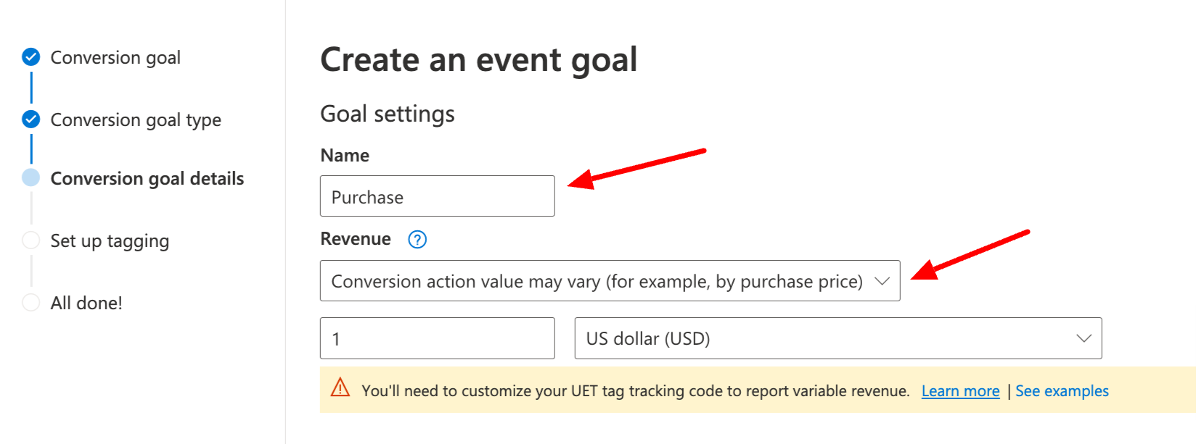This screenshot has height=444, width=1196.
Task: Click the Conversion goal details step circle
Action: pyautogui.click(x=31, y=177)
